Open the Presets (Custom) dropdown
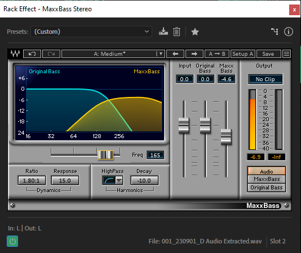 click(91, 32)
